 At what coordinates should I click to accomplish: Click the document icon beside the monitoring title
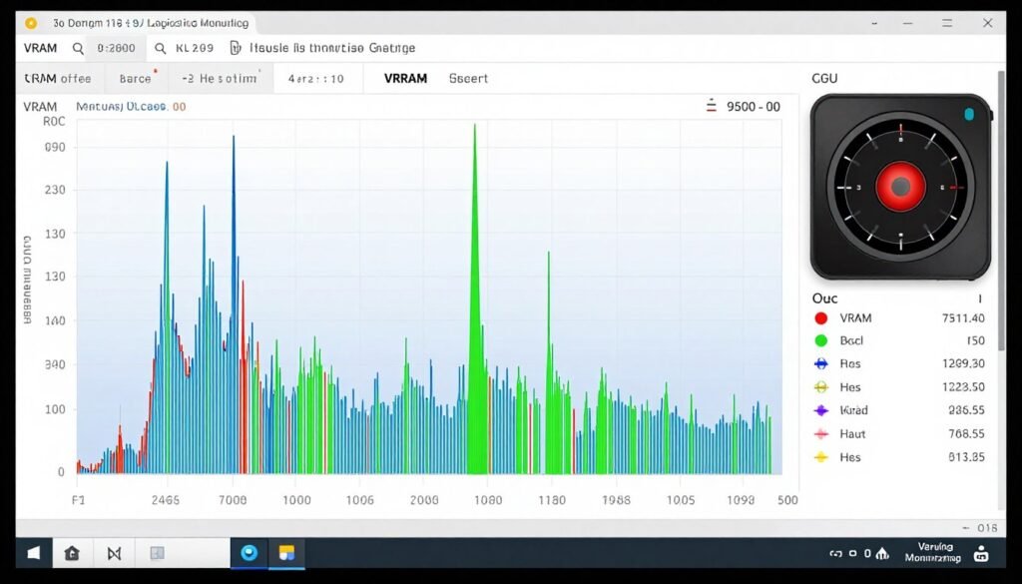[238, 47]
